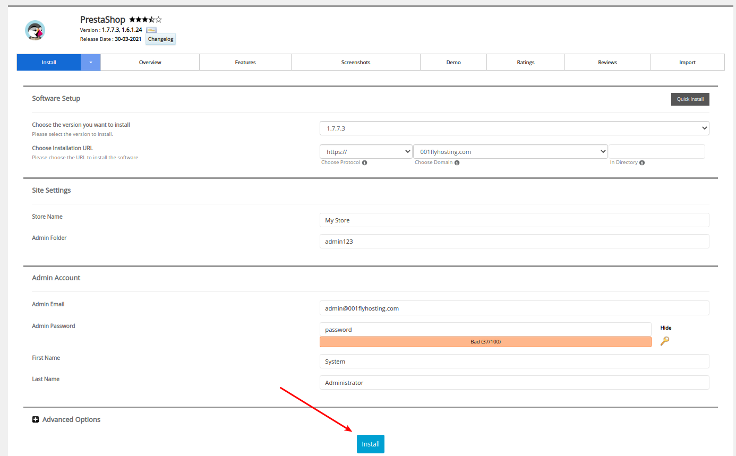Select the Install tab

[x=49, y=62]
